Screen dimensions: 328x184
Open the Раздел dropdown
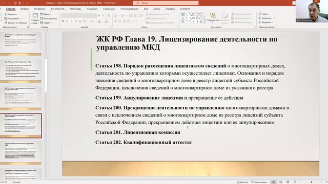pyautogui.click(x=46, y=22)
